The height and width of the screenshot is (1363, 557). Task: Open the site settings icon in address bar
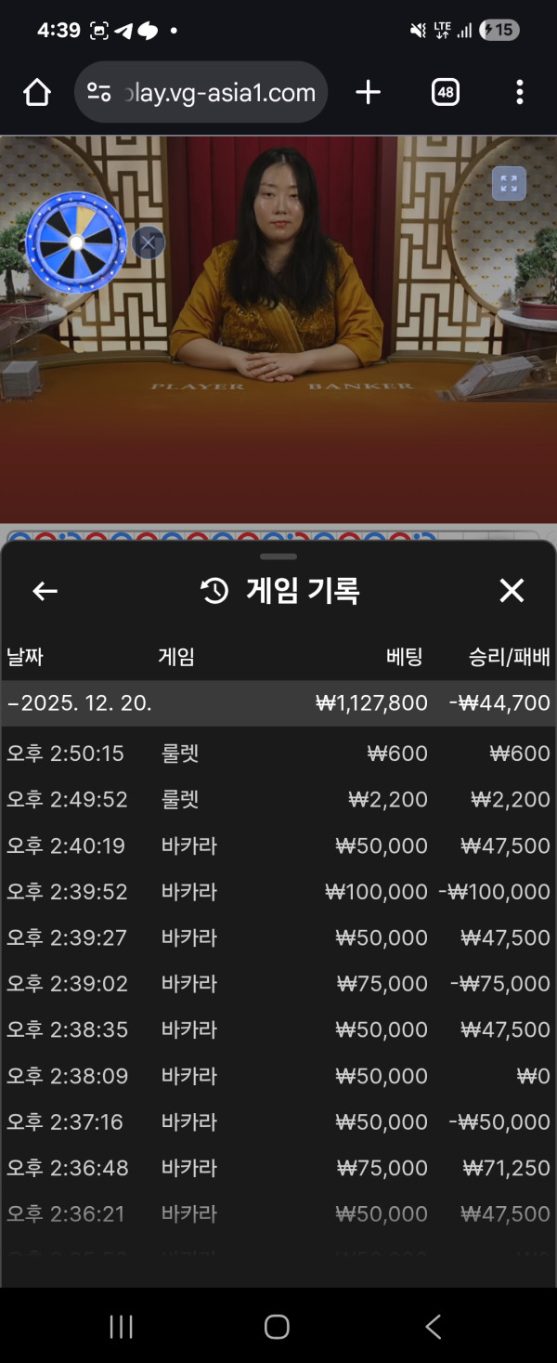(99, 92)
